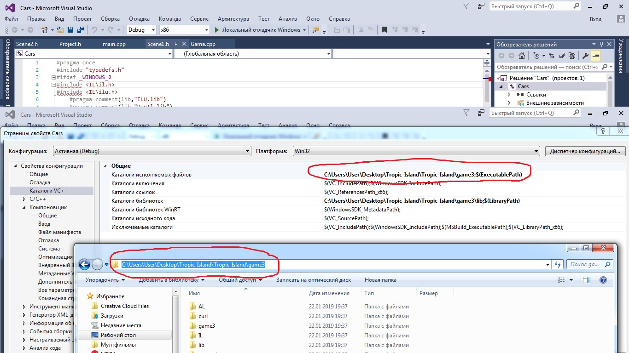
Task: Click the Explorer window back arrow button
Action: point(84,264)
